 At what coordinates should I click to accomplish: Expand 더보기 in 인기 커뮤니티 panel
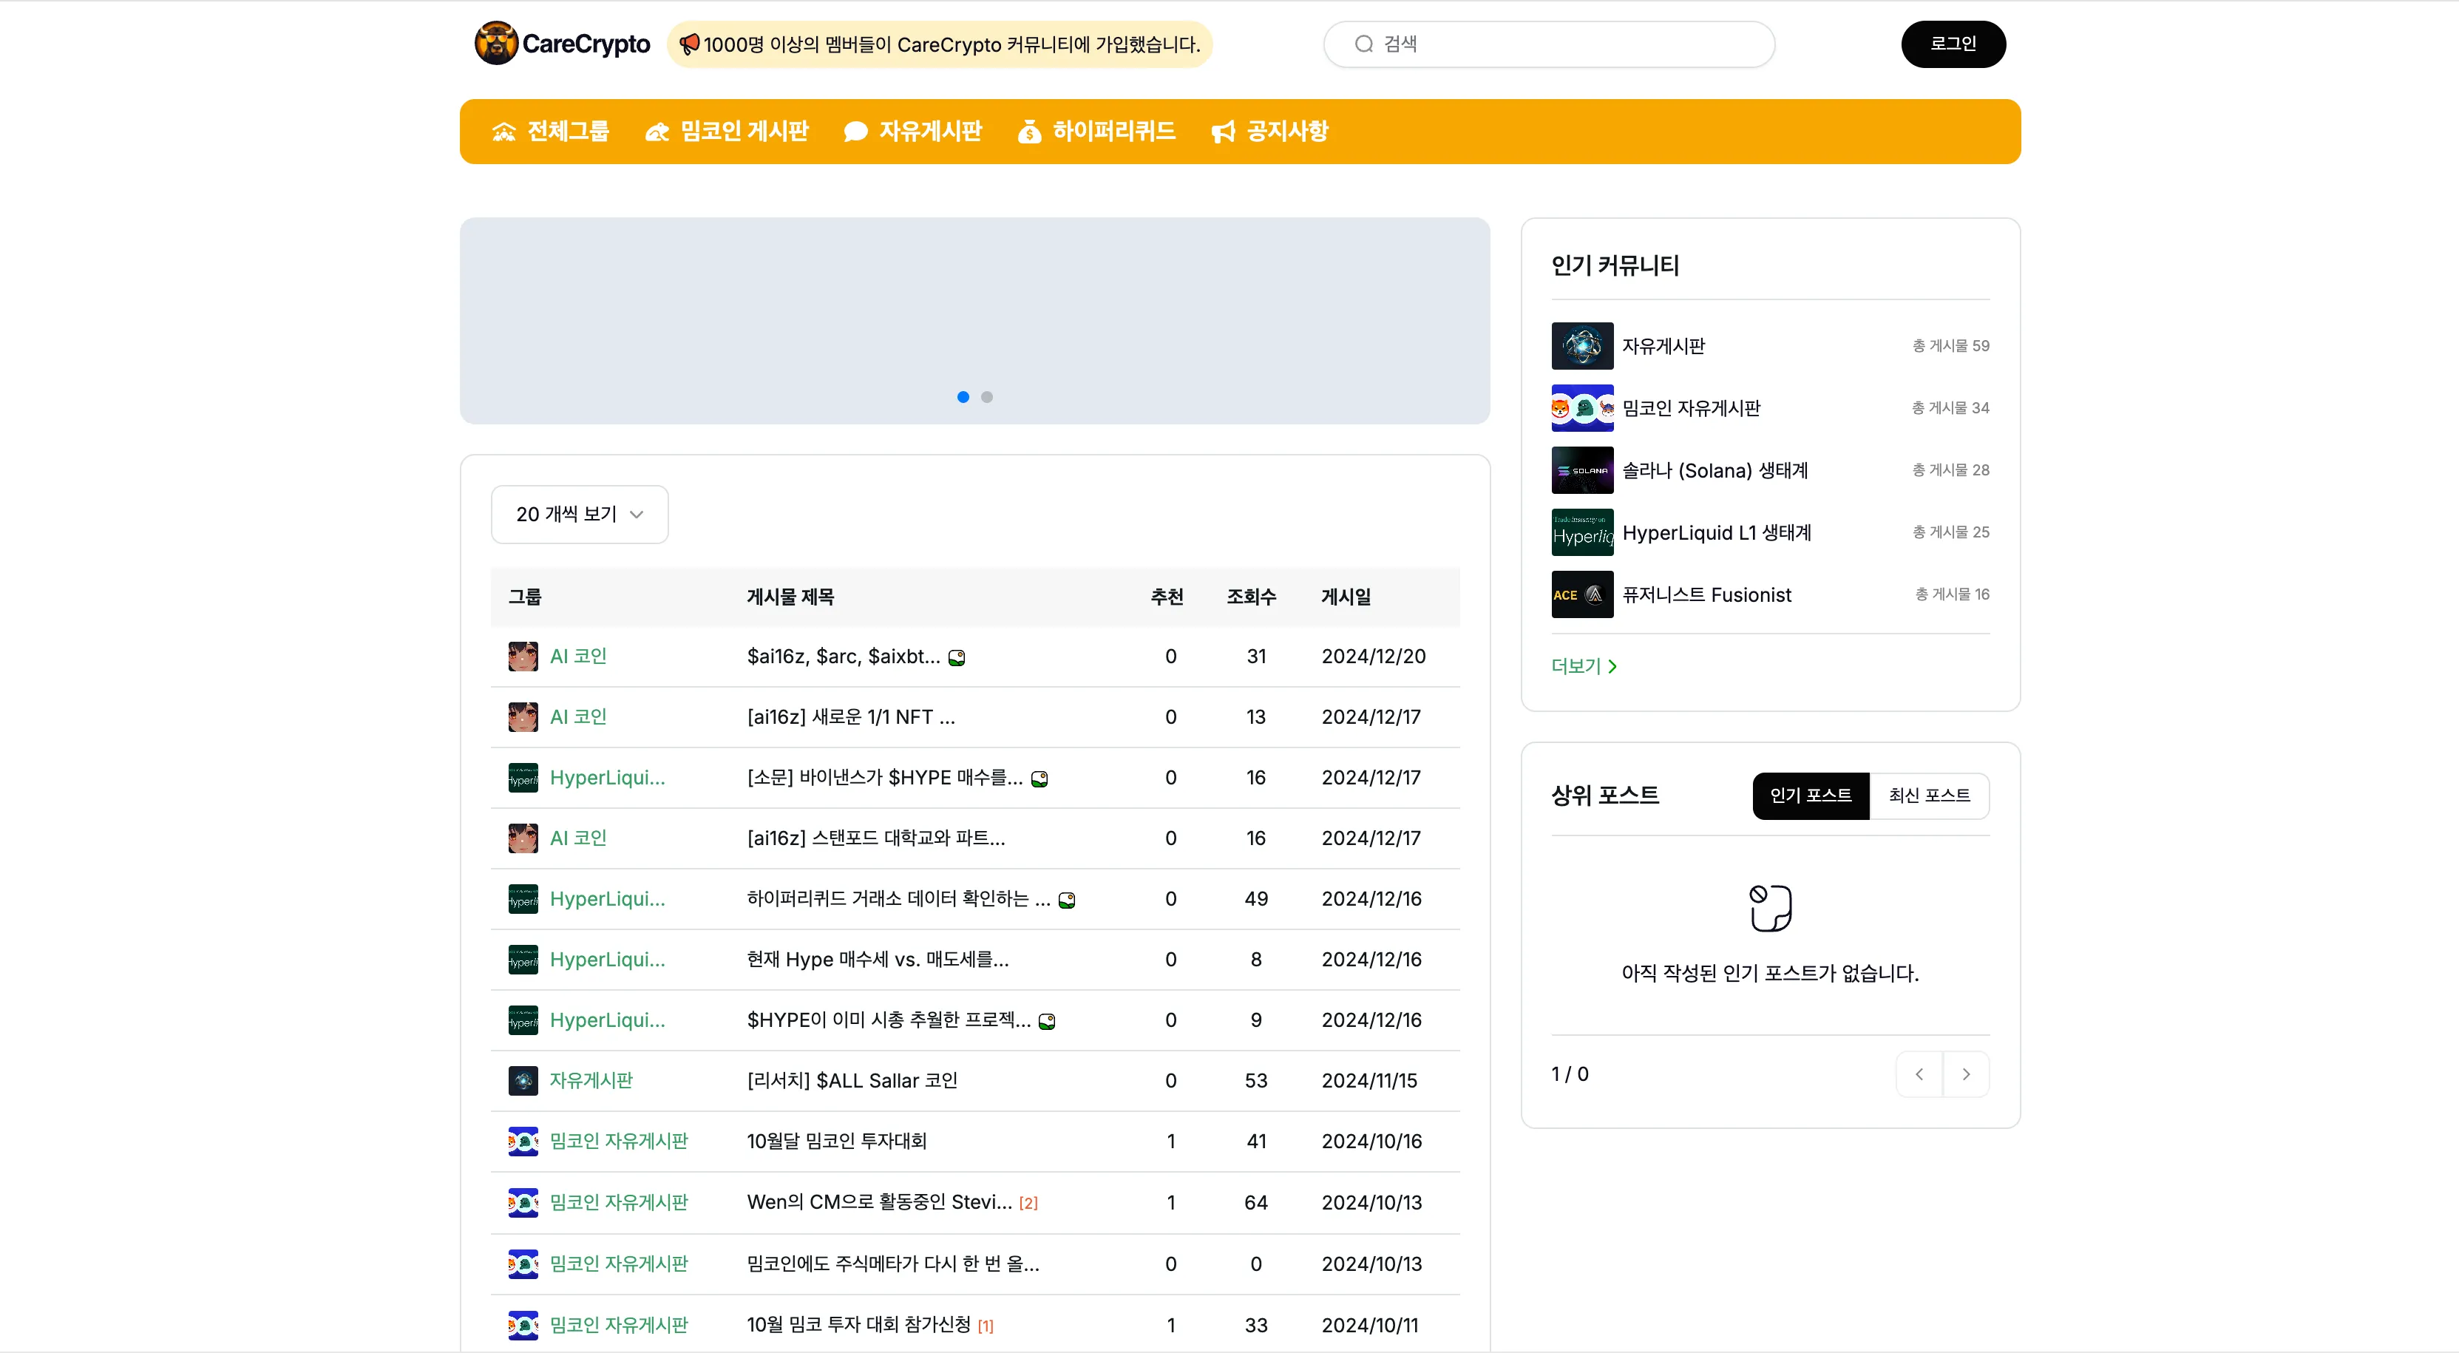[1583, 665]
